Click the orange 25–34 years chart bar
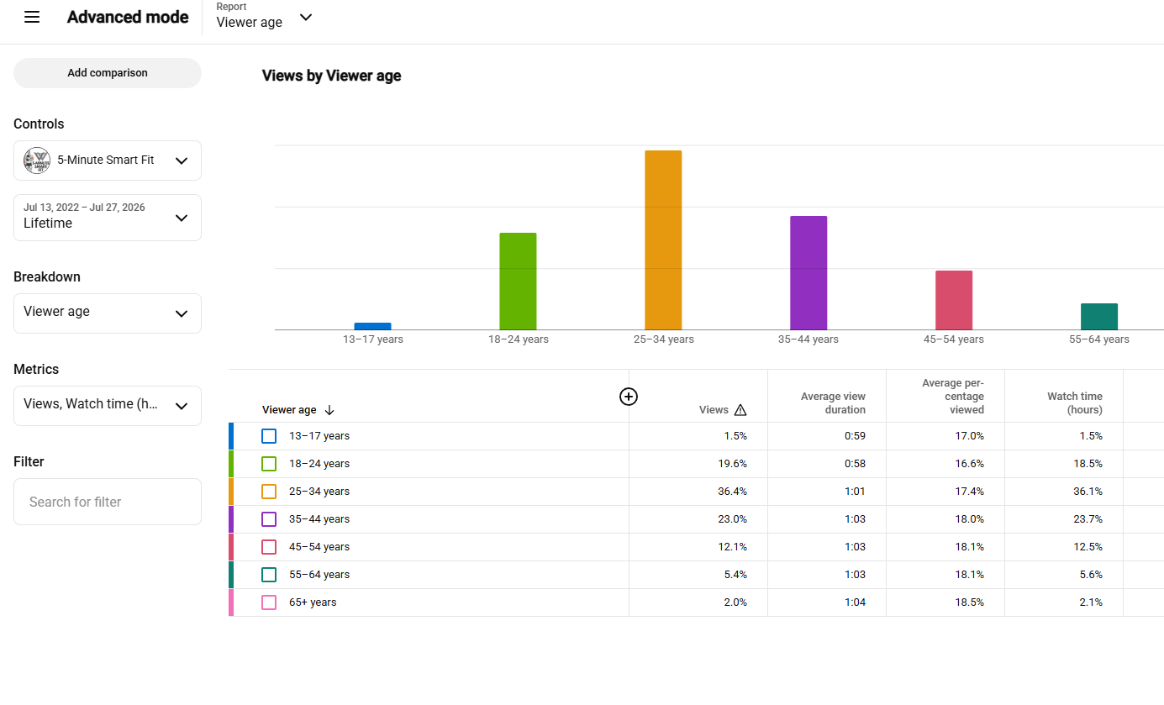 click(x=663, y=240)
